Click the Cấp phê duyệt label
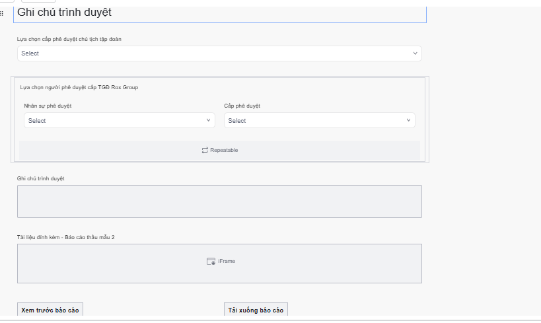Viewport: 541px width, 323px height. 242,106
